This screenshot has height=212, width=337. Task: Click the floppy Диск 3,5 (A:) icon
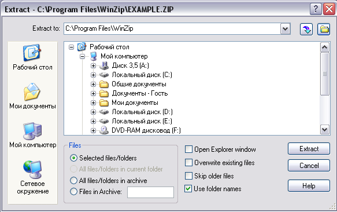(104, 65)
